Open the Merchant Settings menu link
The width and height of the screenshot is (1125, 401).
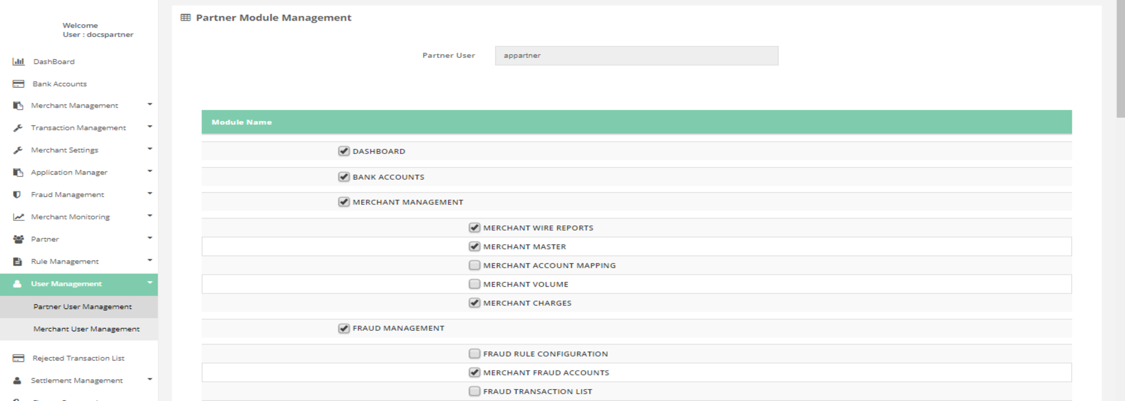[64, 150]
